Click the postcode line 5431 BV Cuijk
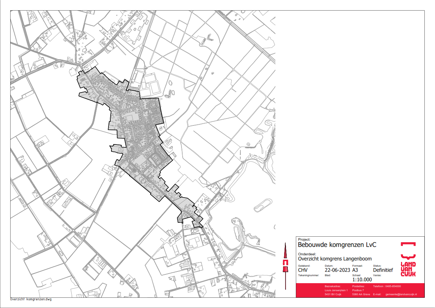Image resolution: width=435 pixels, height=308 pixels. (333, 294)
